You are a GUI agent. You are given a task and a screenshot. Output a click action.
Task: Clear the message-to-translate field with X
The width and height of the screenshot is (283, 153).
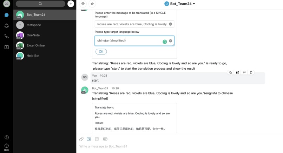click(170, 24)
